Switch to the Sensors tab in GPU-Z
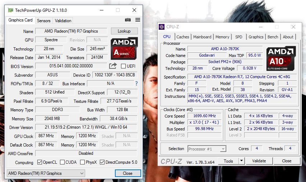The image size is (306, 182). [x=44, y=21]
